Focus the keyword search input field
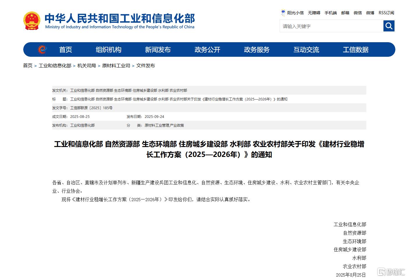The image size is (407, 278). (331, 26)
